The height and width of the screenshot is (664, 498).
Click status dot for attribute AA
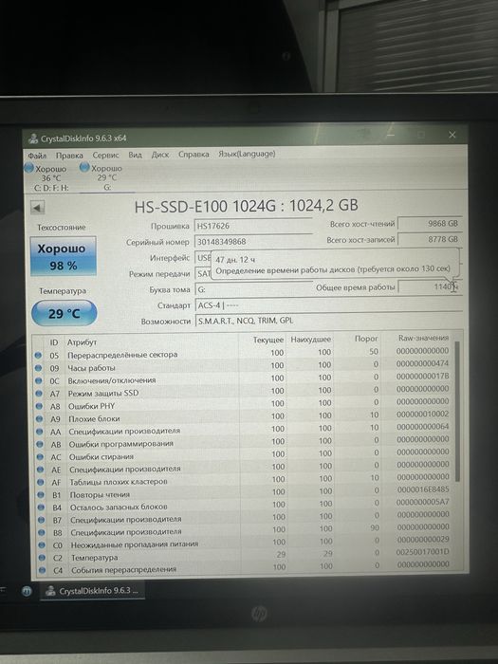[x=40, y=432]
